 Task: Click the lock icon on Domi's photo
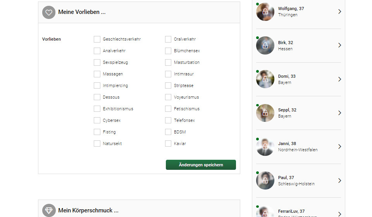click(x=265, y=79)
